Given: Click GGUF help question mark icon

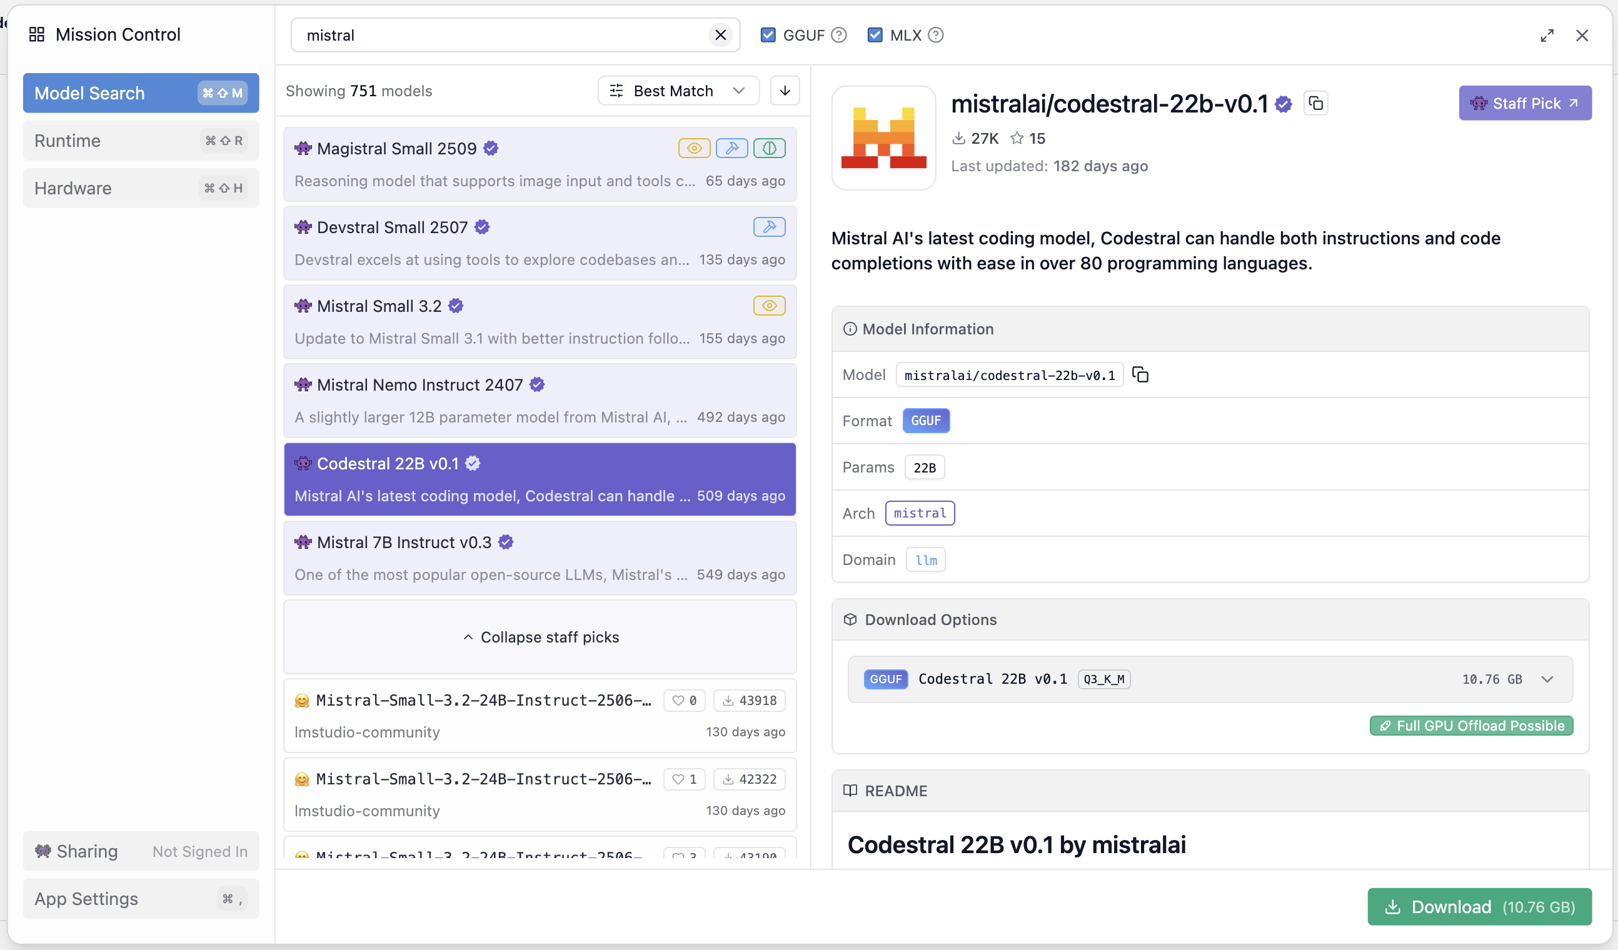Looking at the screenshot, I should (838, 35).
